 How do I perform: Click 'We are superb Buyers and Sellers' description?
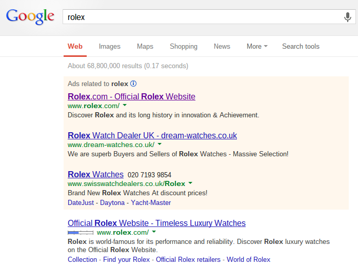coord(178,154)
